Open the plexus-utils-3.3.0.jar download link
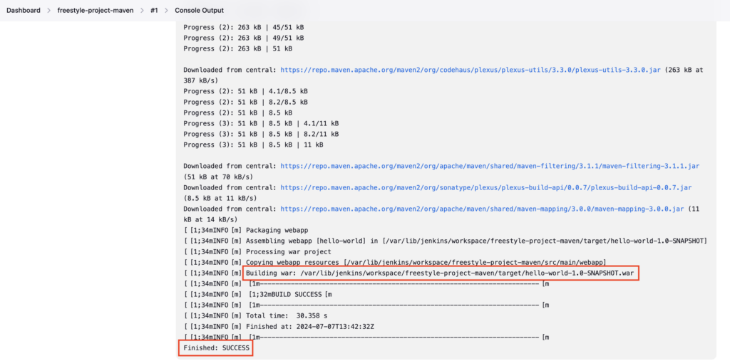Viewport: 730px width, 361px height. (x=471, y=70)
